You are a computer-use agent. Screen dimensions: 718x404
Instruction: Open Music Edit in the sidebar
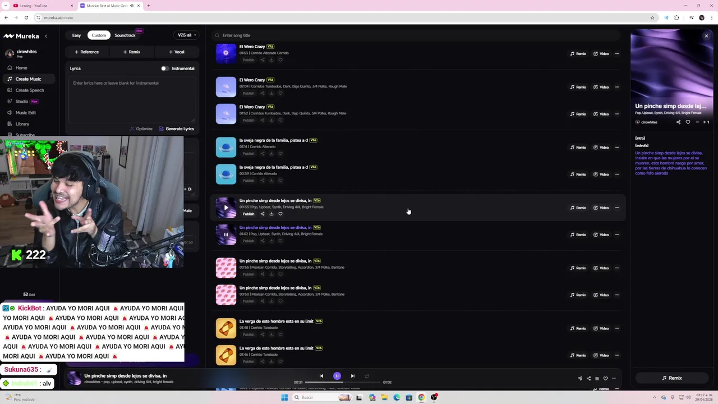pyautogui.click(x=25, y=113)
